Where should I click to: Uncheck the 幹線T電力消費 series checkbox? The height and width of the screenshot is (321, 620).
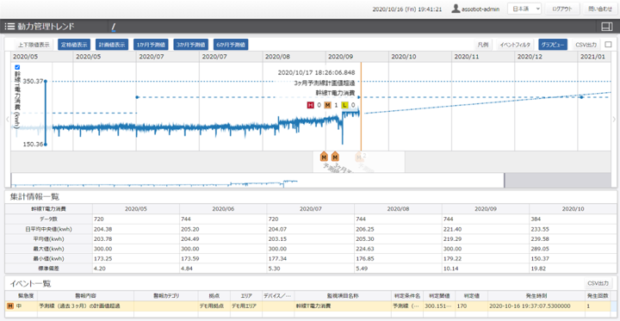(17, 67)
